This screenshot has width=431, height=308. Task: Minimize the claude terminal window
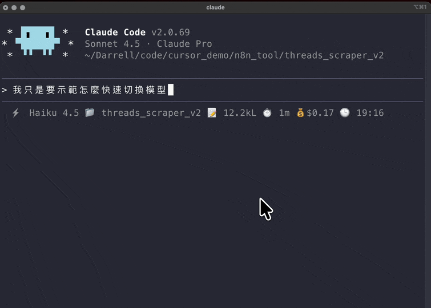pos(14,7)
